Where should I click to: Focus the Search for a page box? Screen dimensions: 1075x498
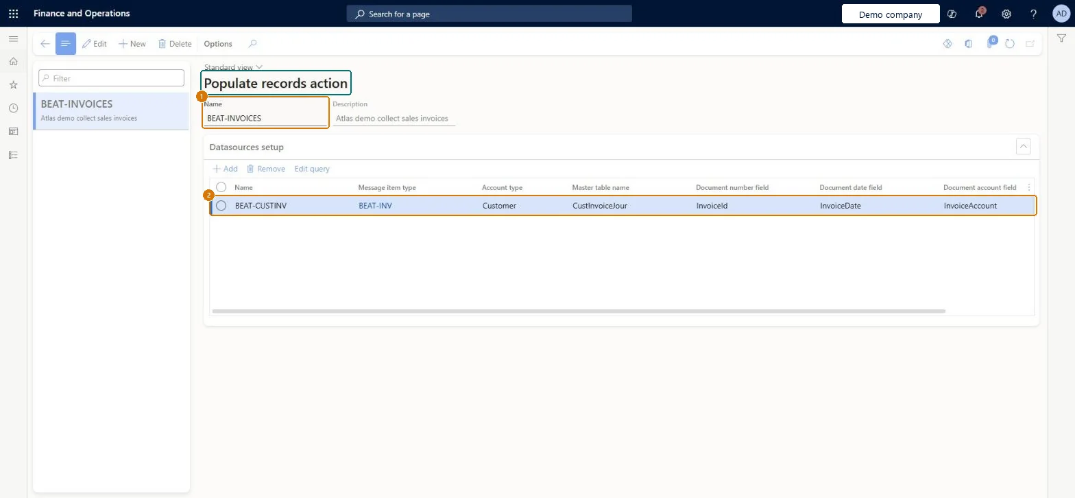click(490, 14)
